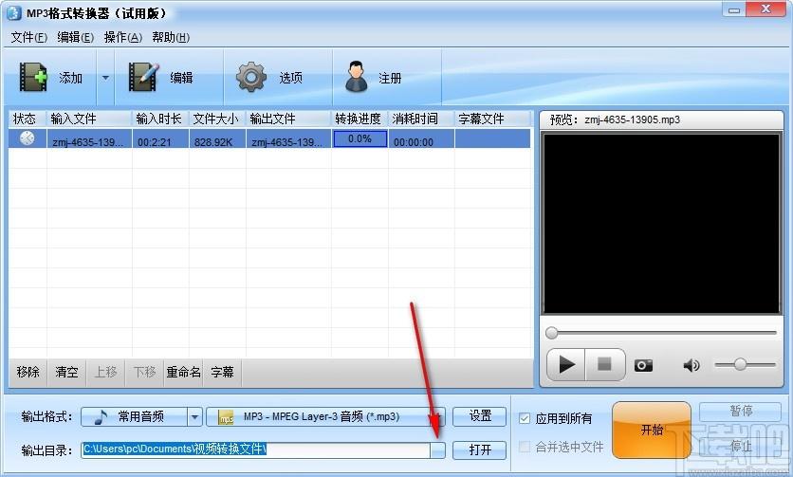Screen dimensions: 793x477
Task: Sort by 输入时长 column header
Action: pos(160,119)
